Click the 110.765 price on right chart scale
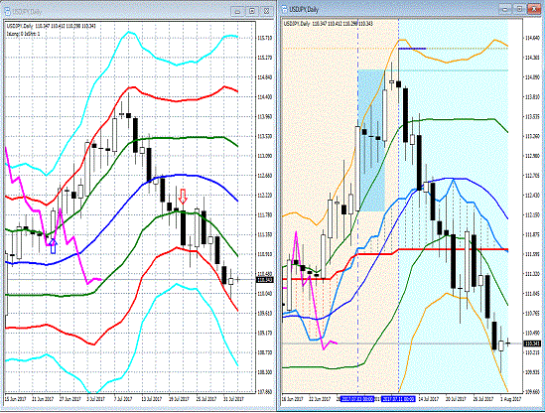The image size is (545, 413). [x=531, y=314]
